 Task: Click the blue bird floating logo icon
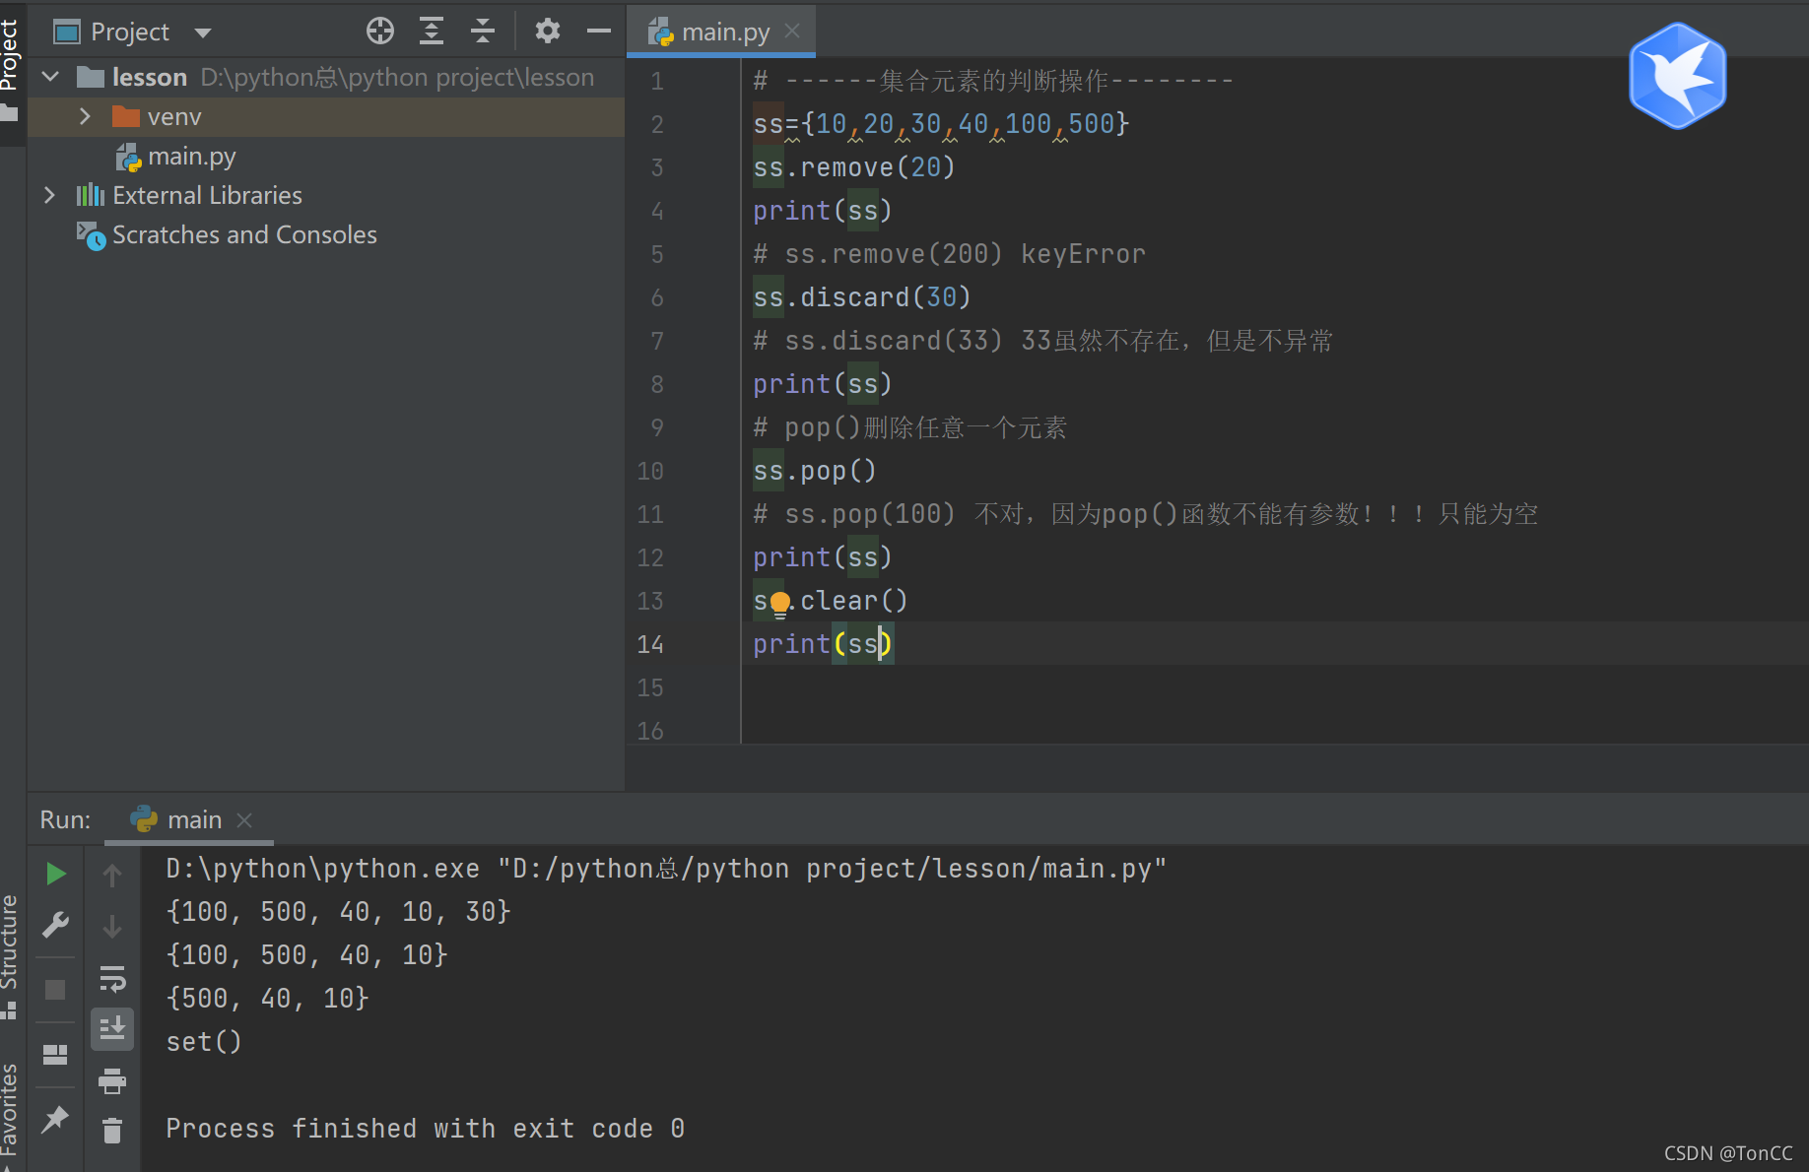pyautogui.click(x=1678, y=76)
